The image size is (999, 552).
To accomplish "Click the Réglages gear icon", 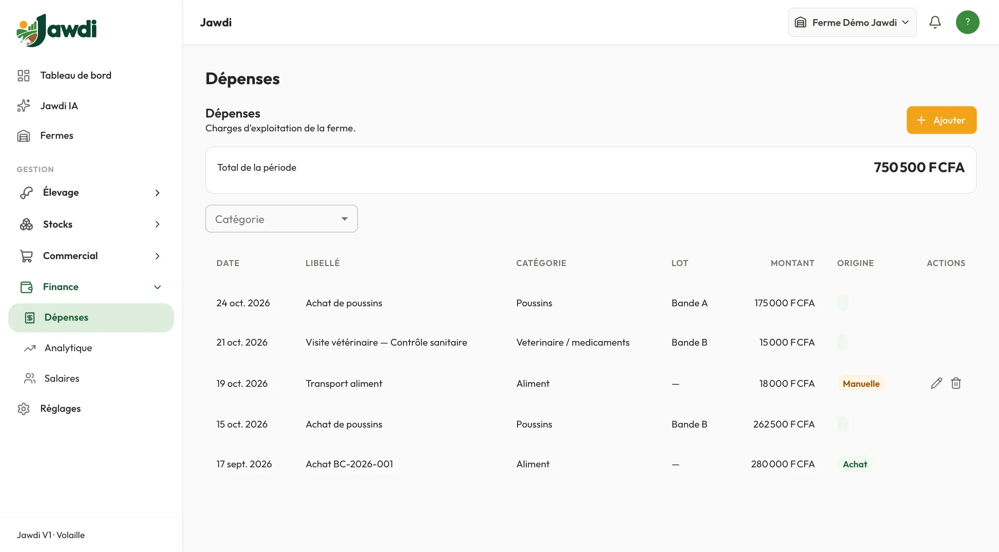I will click(x=24, y=409).
